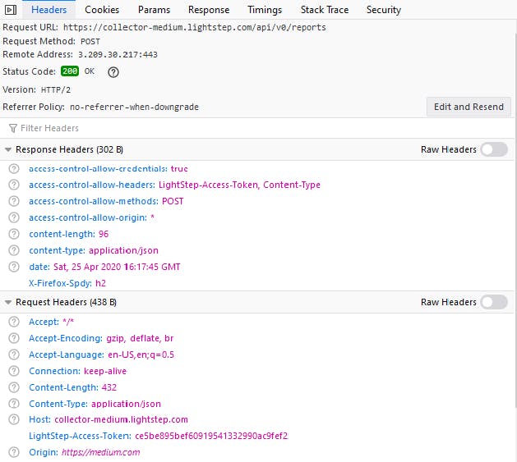Open help icon for Content-Type request header

(x=14, y=404)
